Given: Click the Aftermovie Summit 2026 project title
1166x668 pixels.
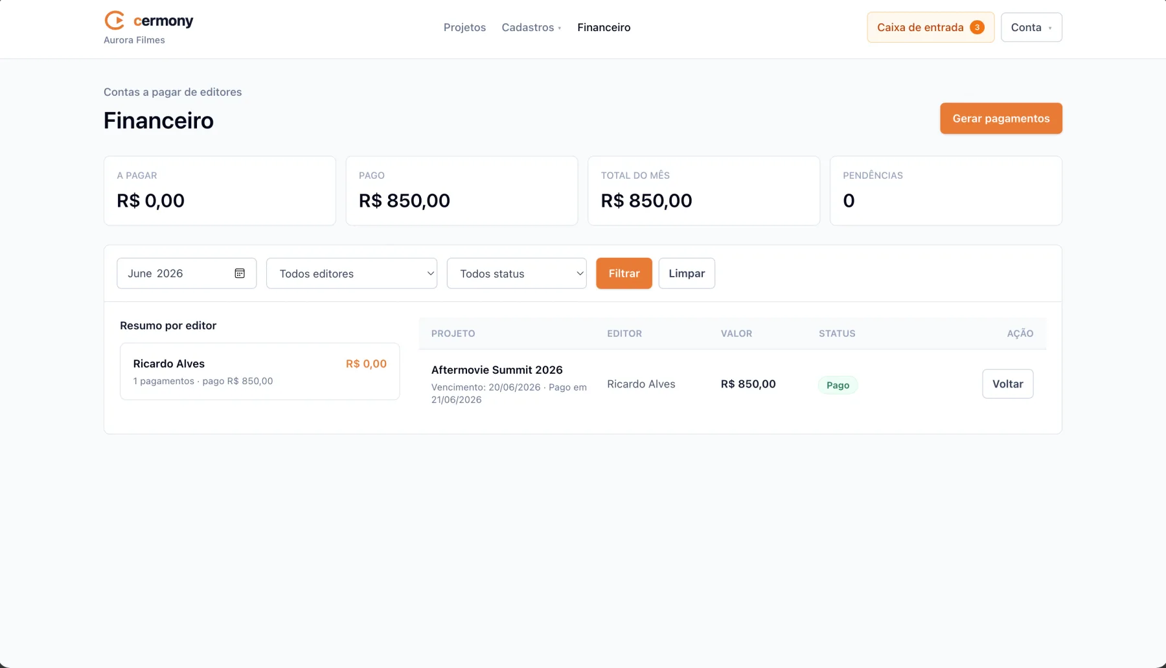Looking at the screenshot, I should click(497, 370).
